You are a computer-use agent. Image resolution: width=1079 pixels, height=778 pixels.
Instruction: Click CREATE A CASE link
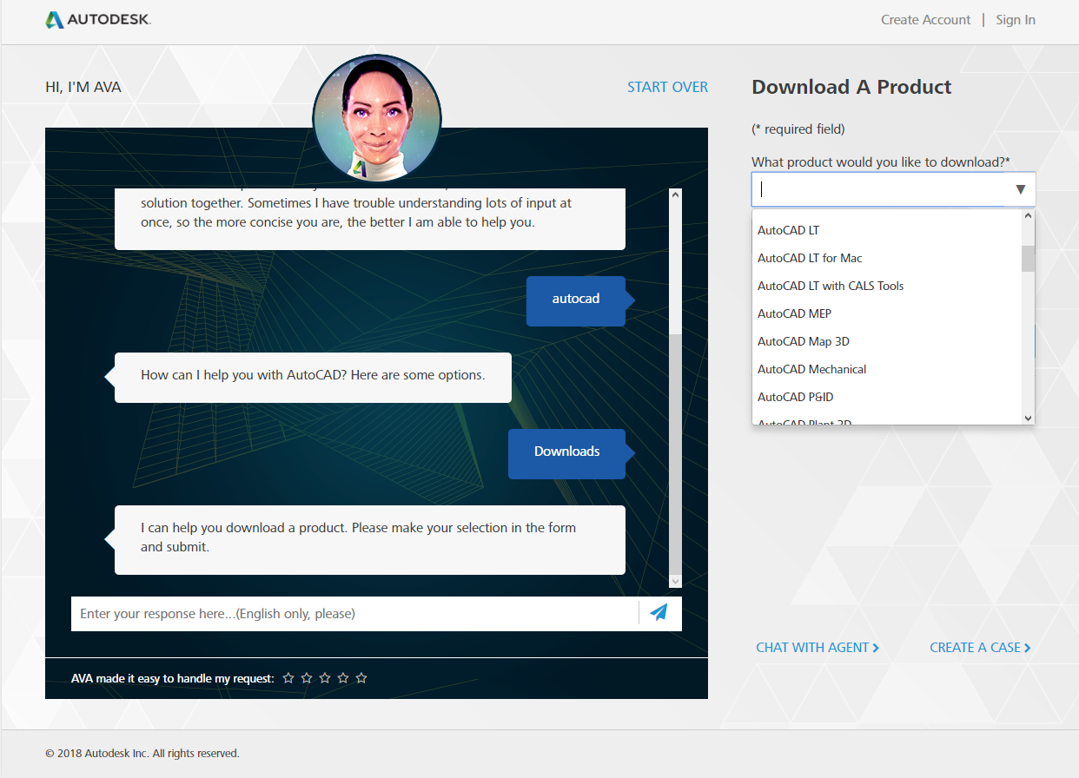[980, 648]
